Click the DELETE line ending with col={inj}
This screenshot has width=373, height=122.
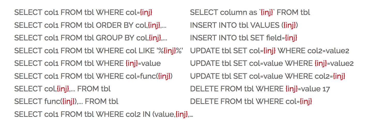click(251, 101)
